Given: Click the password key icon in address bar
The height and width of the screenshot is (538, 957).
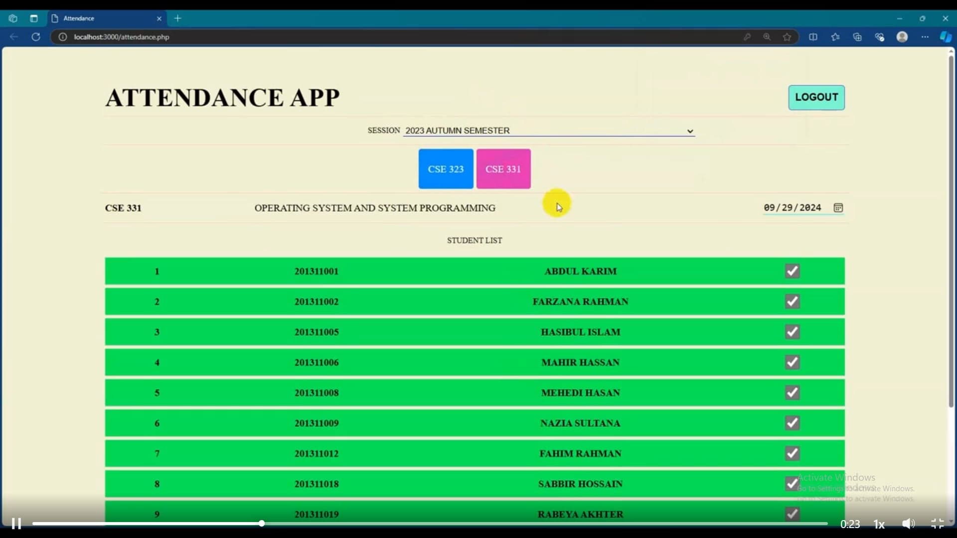Looking at the screenshot, I should (748, 37).
